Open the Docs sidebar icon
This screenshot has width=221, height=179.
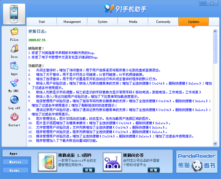[14, 48]
